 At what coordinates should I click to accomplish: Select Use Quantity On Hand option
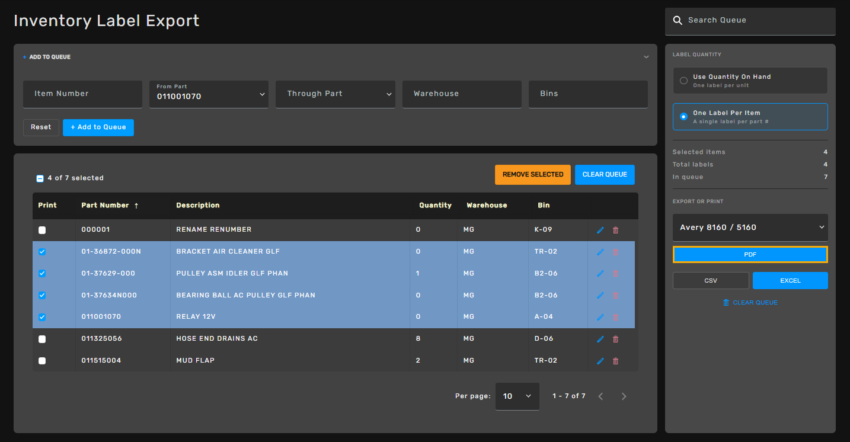click(750, 81)
